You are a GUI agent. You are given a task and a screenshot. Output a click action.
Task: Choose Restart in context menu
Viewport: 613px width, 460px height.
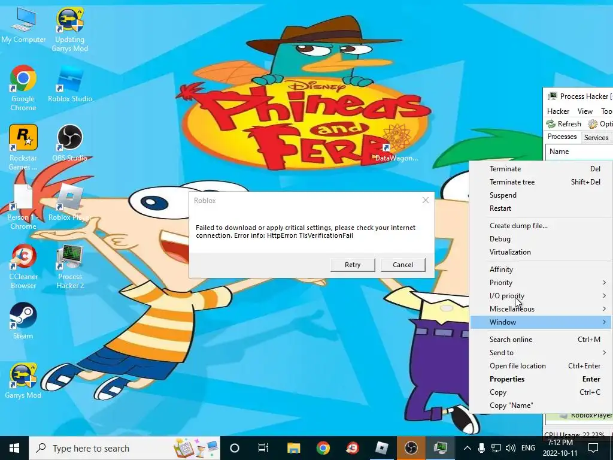click(541, 208)
